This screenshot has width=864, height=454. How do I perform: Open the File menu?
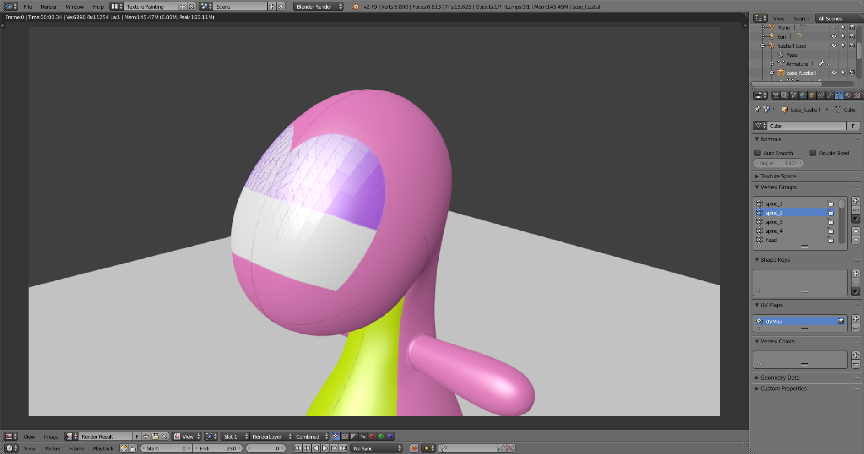tap(28, 6)
